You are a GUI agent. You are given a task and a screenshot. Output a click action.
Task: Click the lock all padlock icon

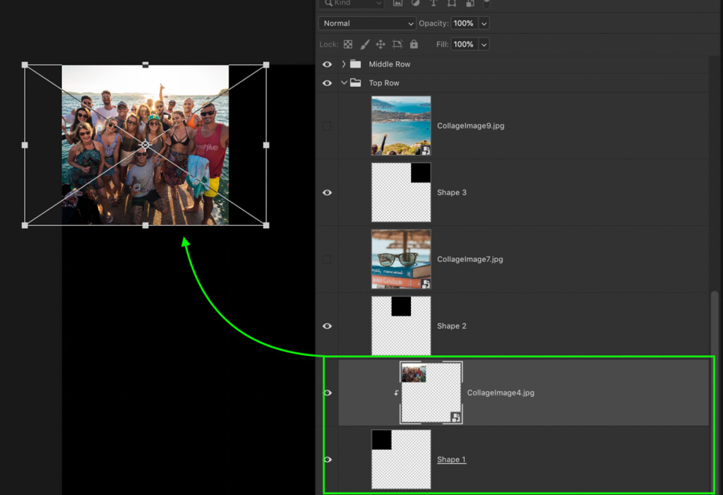click(x=414, y=44)
